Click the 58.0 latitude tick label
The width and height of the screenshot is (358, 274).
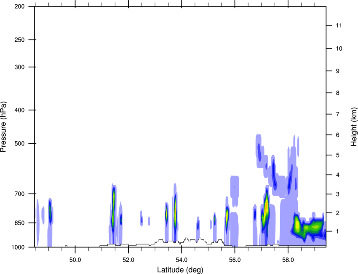tap(288, 260)
